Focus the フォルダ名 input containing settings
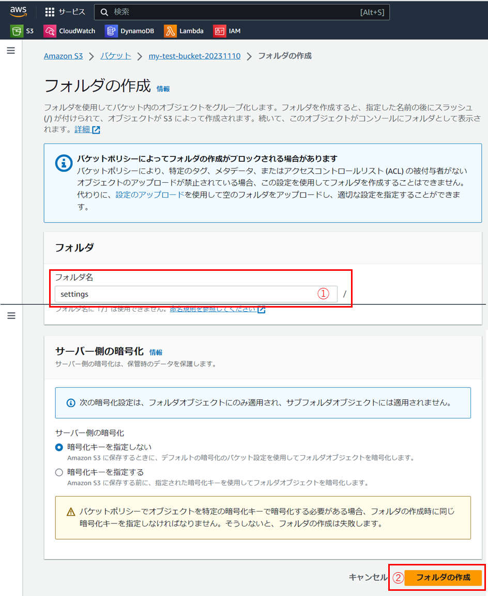The height and width of the screenshot is (596, 488). coord(196,294)
